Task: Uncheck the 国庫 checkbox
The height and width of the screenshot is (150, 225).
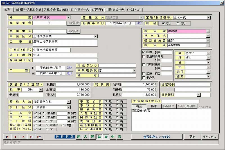Action: (x=144, y=52)
